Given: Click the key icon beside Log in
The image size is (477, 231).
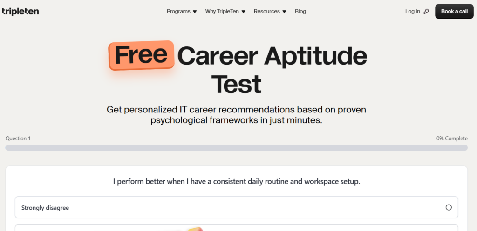Looking at the screenshot, I should (x=426, y=12).
